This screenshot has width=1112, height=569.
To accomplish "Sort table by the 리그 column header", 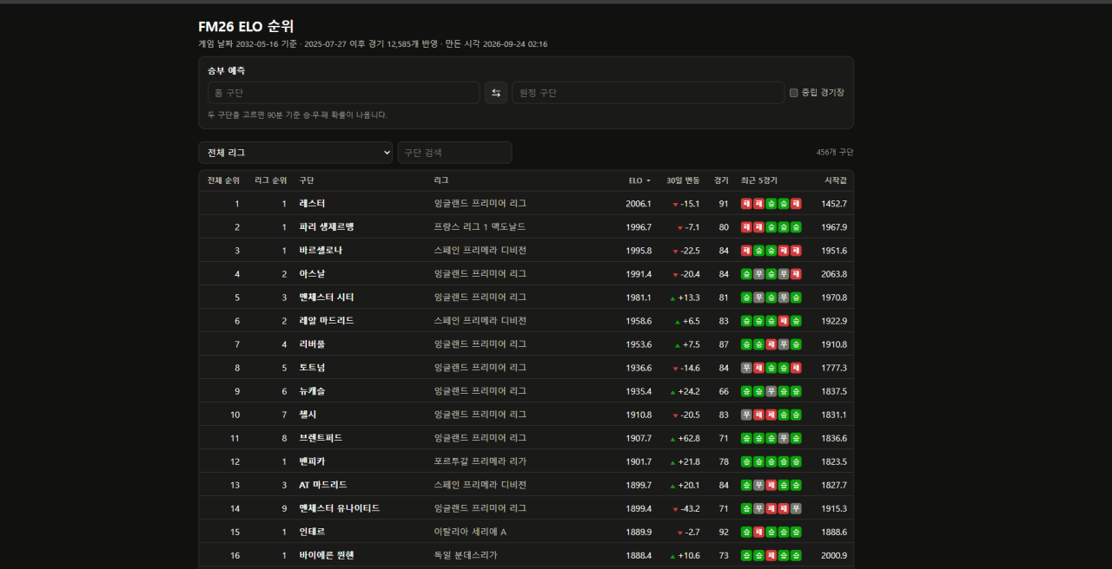I will tap(441, 180).
